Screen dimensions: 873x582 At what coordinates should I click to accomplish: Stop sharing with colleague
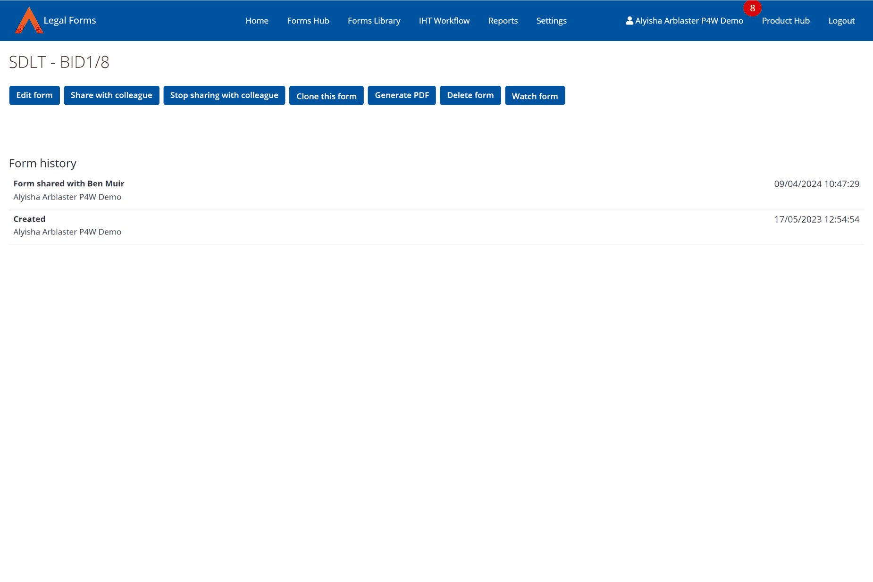coord(224,95)
